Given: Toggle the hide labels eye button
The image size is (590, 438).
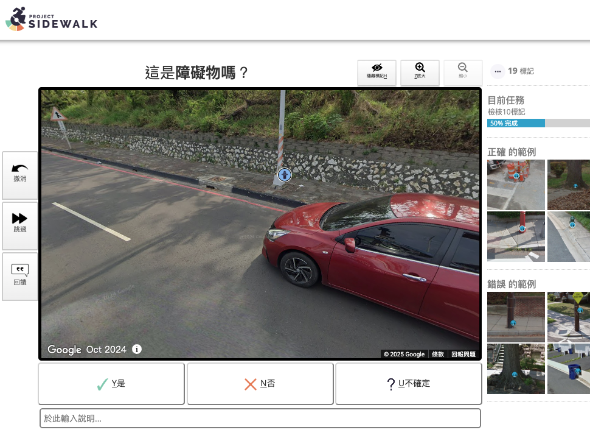Looking at the screenshot, I should [x=377, y=72].
